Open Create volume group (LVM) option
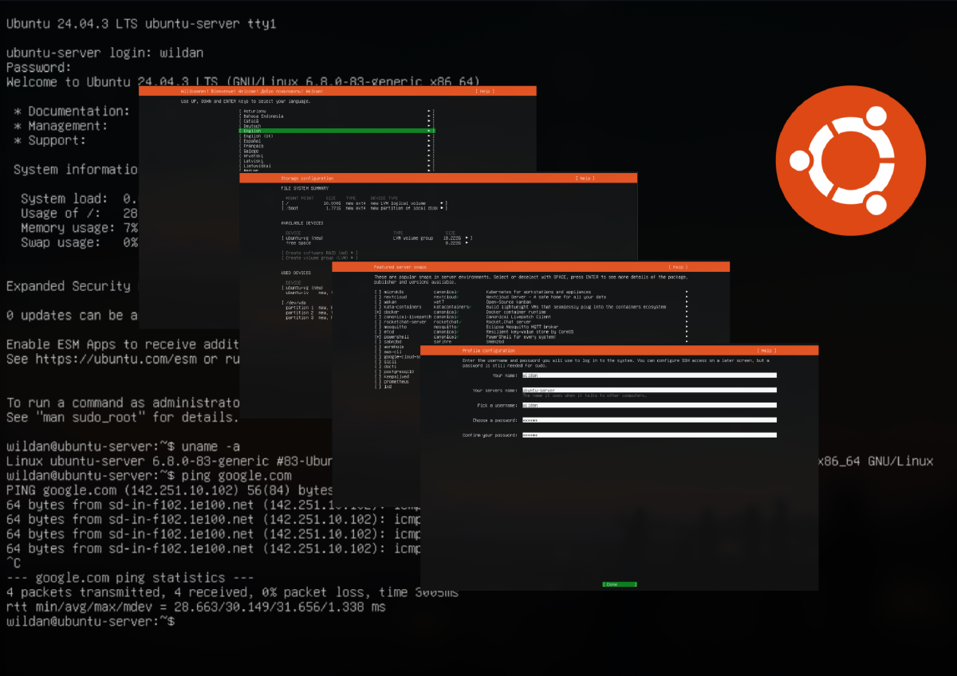The height and width of the screenshot is (676, 957). [319, 257]
